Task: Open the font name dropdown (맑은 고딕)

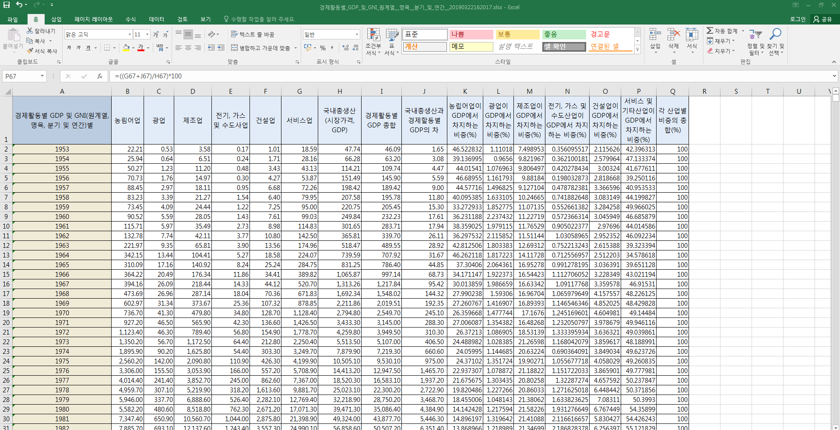Action: click(x=130, y=34)
